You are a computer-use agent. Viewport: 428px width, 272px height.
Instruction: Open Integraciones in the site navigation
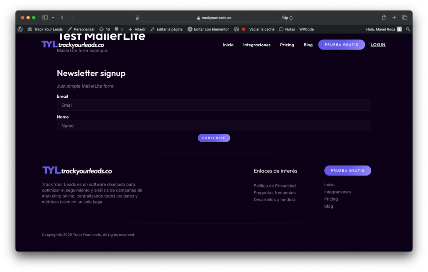click(257, 45)
